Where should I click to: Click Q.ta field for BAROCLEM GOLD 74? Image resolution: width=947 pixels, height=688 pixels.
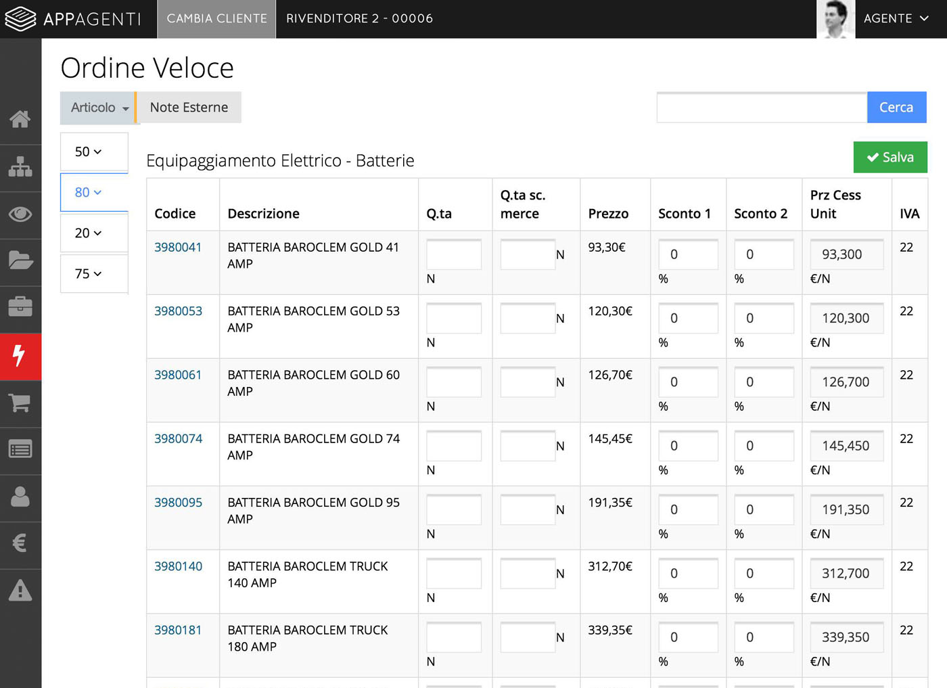coord(454,446)
